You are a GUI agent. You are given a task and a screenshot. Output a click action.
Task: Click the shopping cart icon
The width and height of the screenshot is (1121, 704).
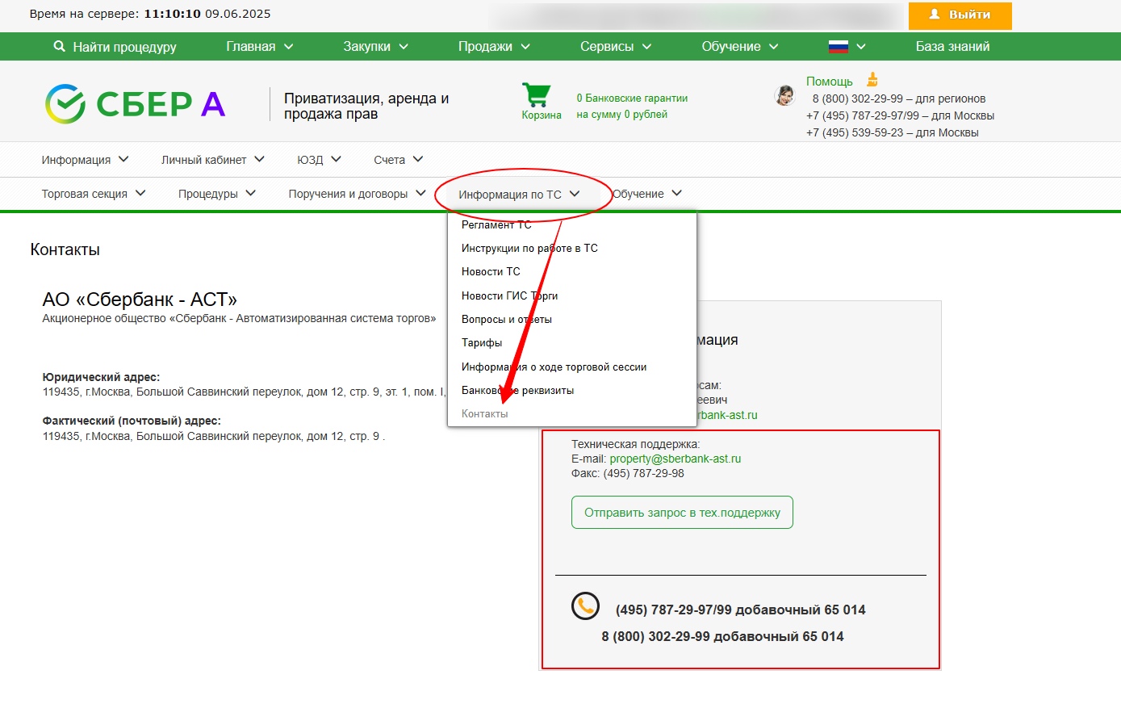point(536,94)
